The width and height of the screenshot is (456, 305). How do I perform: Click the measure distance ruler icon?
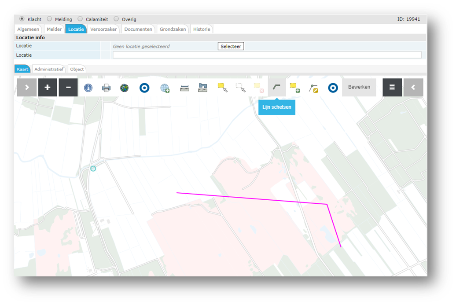[184, 88]
